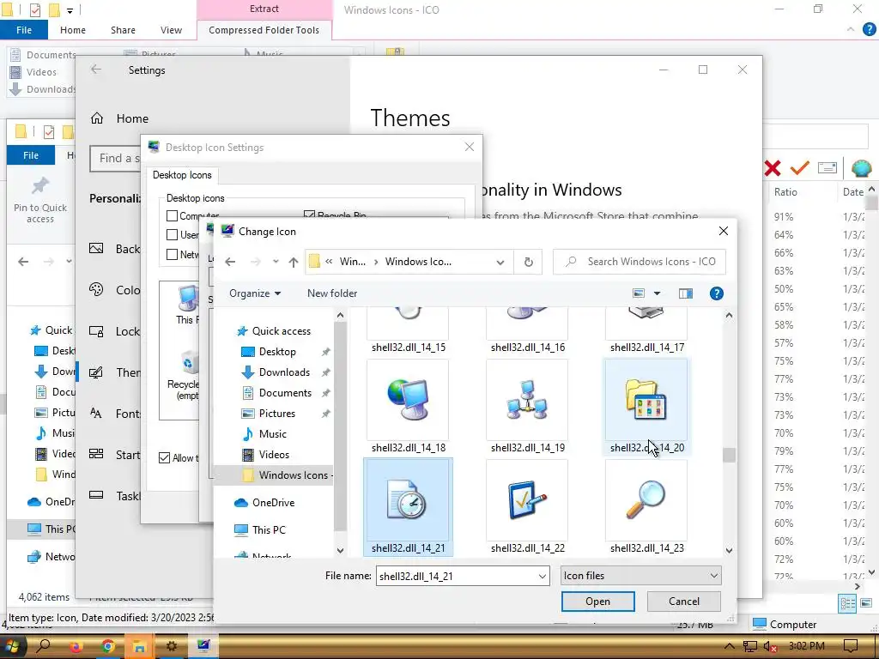The width and height of the screenshot is (879, 659).
Task: Open the Icon files type dropdown
Action: click(640, 576)
